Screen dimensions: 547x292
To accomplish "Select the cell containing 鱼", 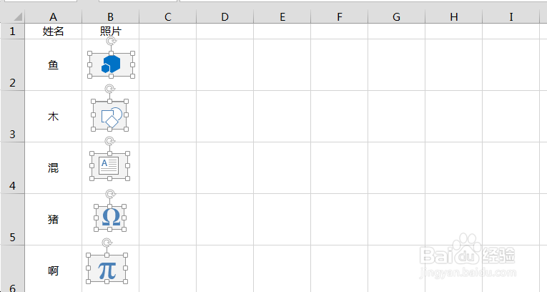I will pyautogui.click(x=53, y=64).
